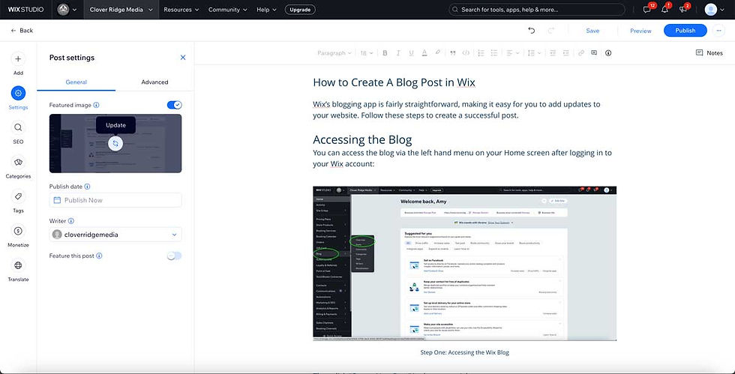Open the Tags panel

point(18,196)
